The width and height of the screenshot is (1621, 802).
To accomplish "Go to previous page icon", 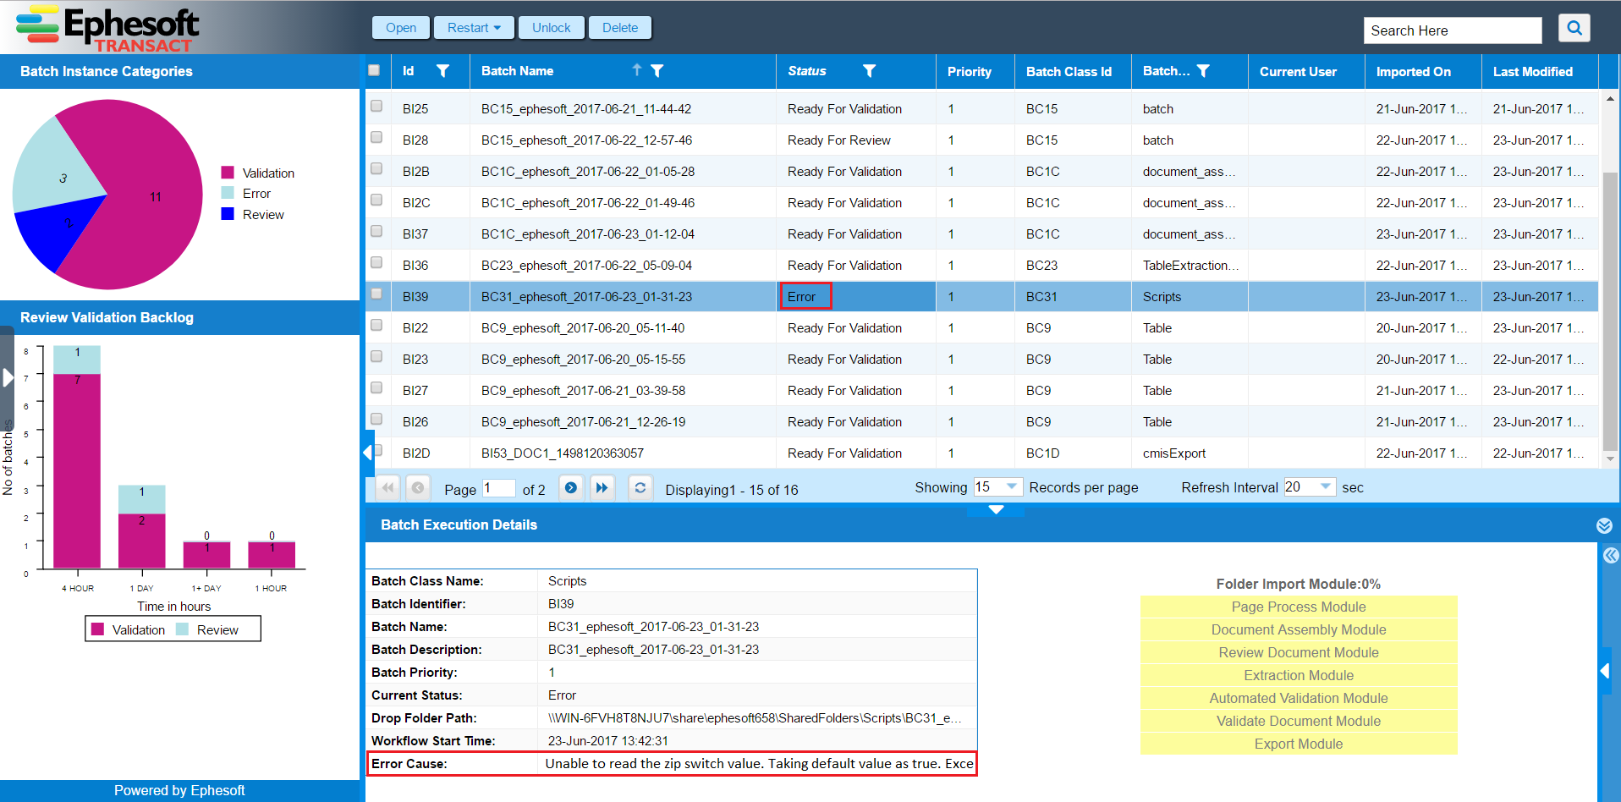I will point(417,487).
